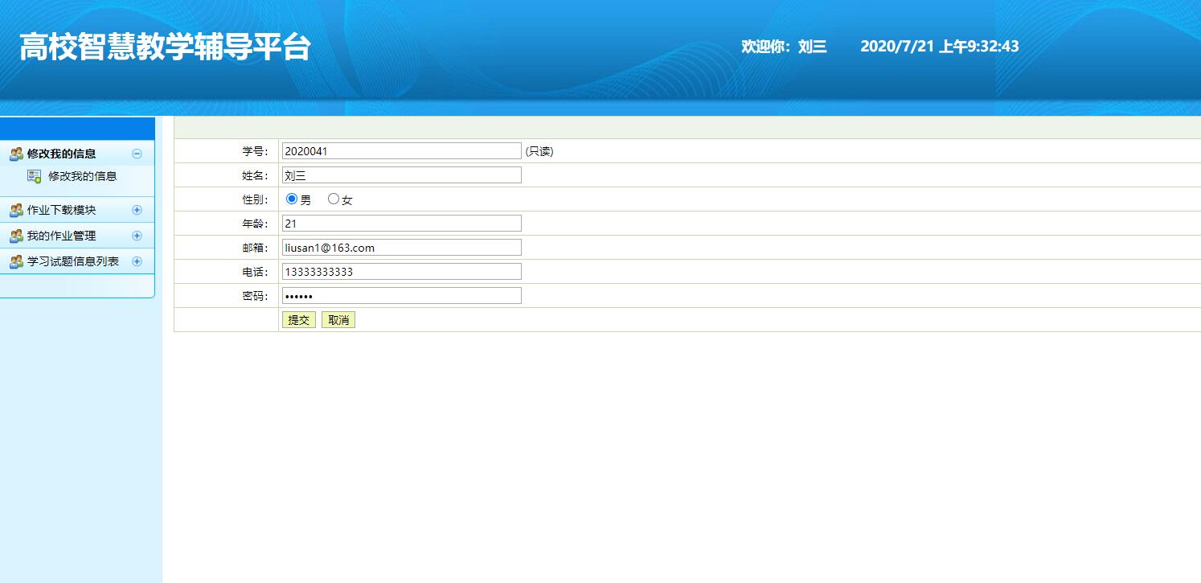
Task: Open the 修改我的信息 sub-menu item
Action: tap(82, 176)
